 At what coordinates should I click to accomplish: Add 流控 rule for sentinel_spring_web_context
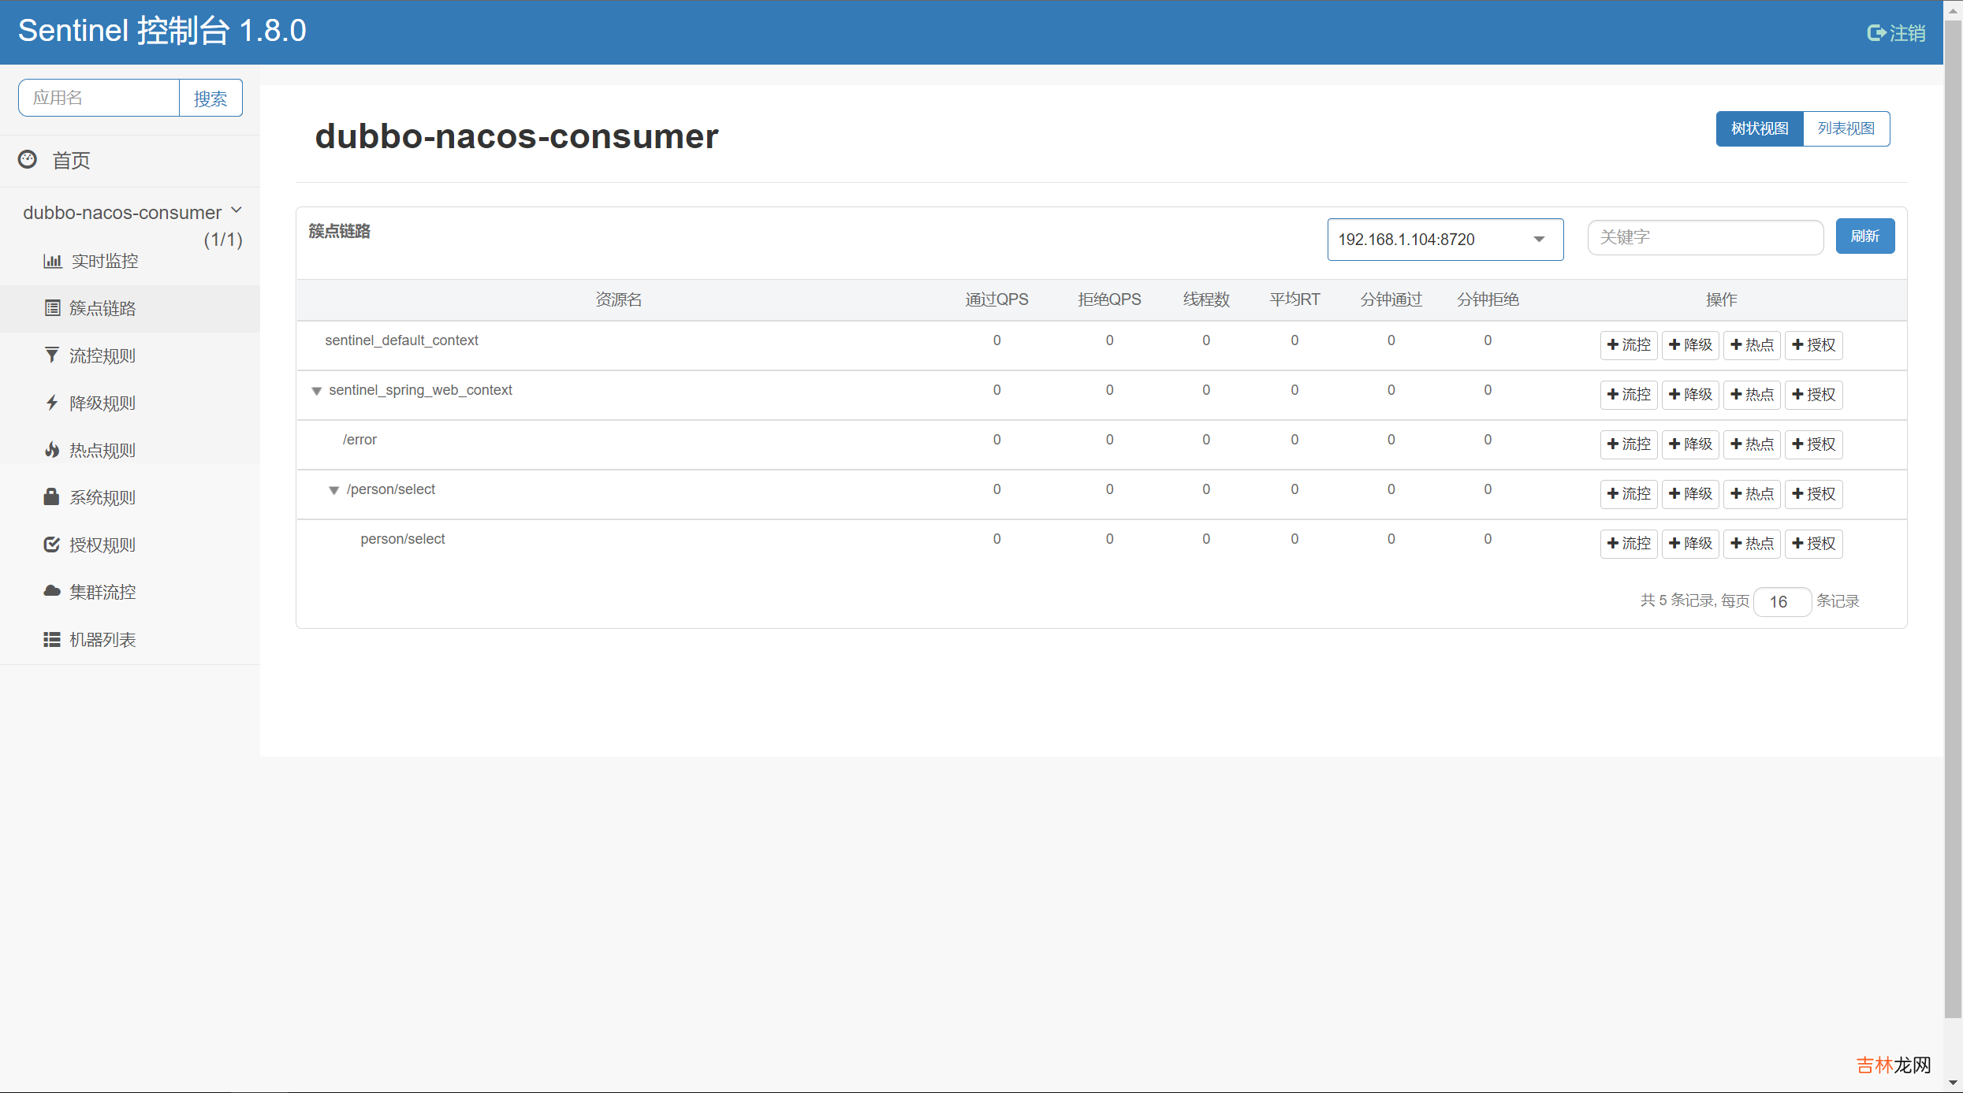pos(1629,395)
